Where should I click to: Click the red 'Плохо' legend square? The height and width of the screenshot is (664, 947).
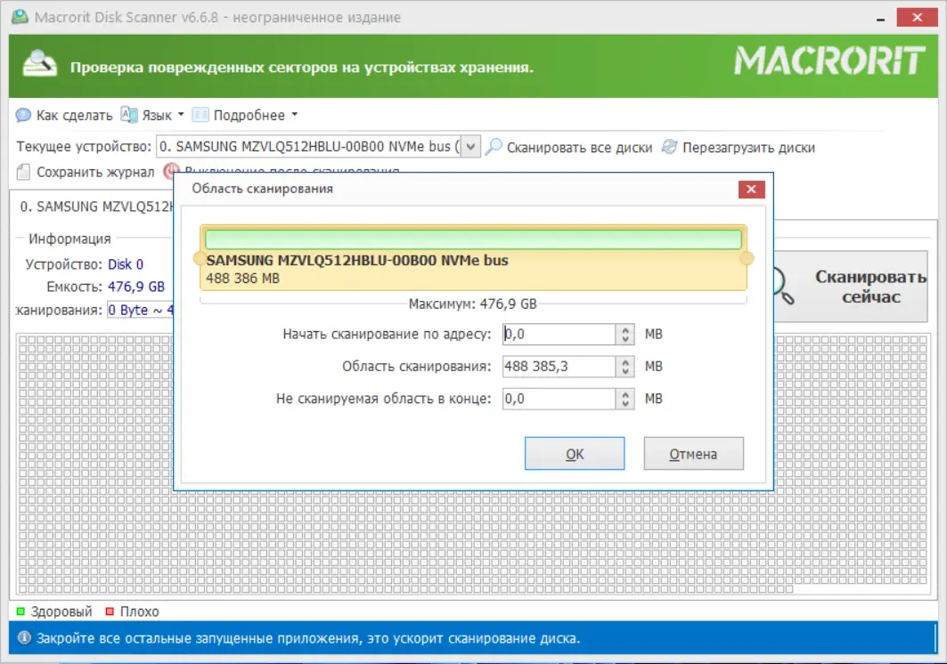click(110, 611)
